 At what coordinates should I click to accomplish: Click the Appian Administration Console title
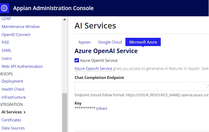tap(53, 8)
